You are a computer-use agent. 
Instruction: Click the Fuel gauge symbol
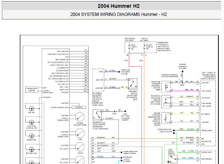coord(80,133)
